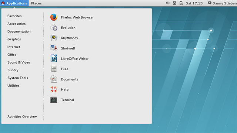The image size is (237, 133).
Task: Open the Rhythmbox speaker icon
Action: tap(54, 38)
